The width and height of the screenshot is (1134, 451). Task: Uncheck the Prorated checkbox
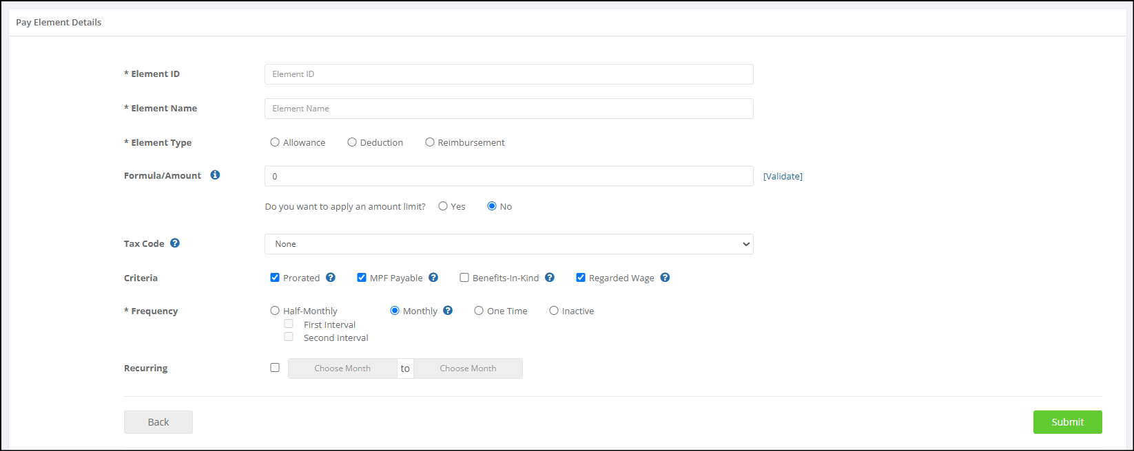click(275, 278)
